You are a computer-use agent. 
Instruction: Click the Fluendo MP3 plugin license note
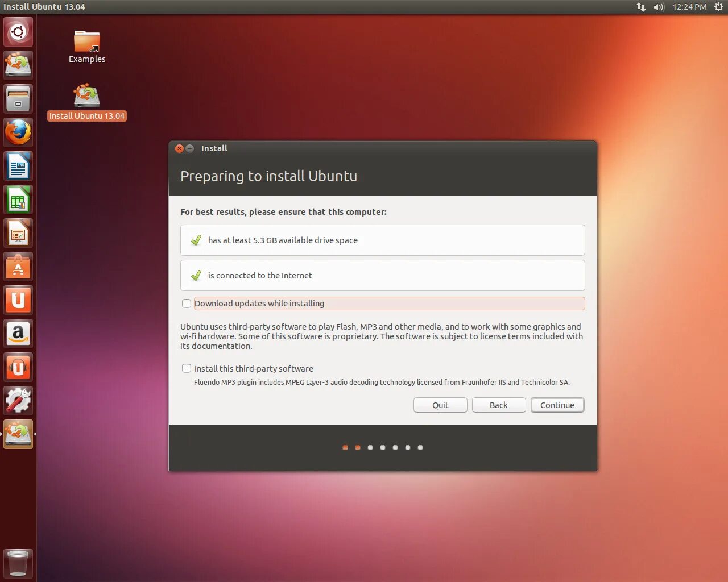[x=382, y=383]
